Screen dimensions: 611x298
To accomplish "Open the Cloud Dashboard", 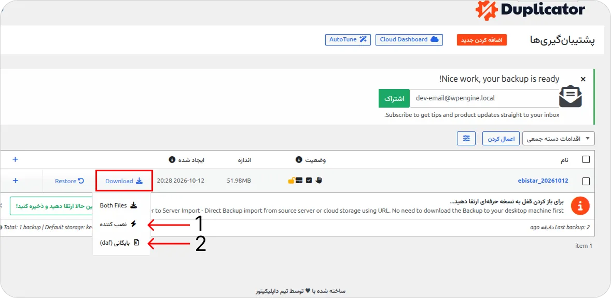I will pos(409,40).
